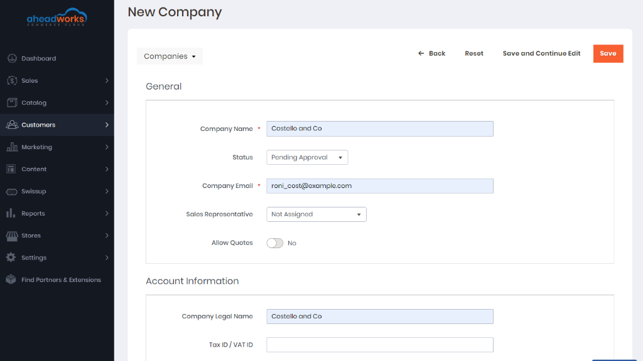Click the Find Partners & Extensions cube icon

coord(11,280)
